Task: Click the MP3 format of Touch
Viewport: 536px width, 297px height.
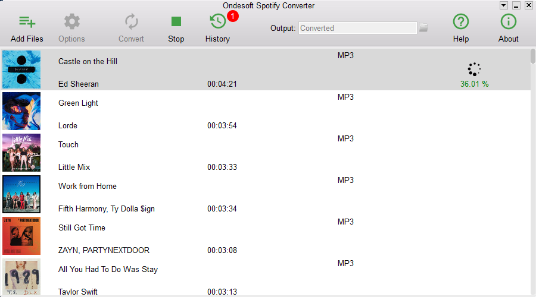Action: [x=345, y=138]
